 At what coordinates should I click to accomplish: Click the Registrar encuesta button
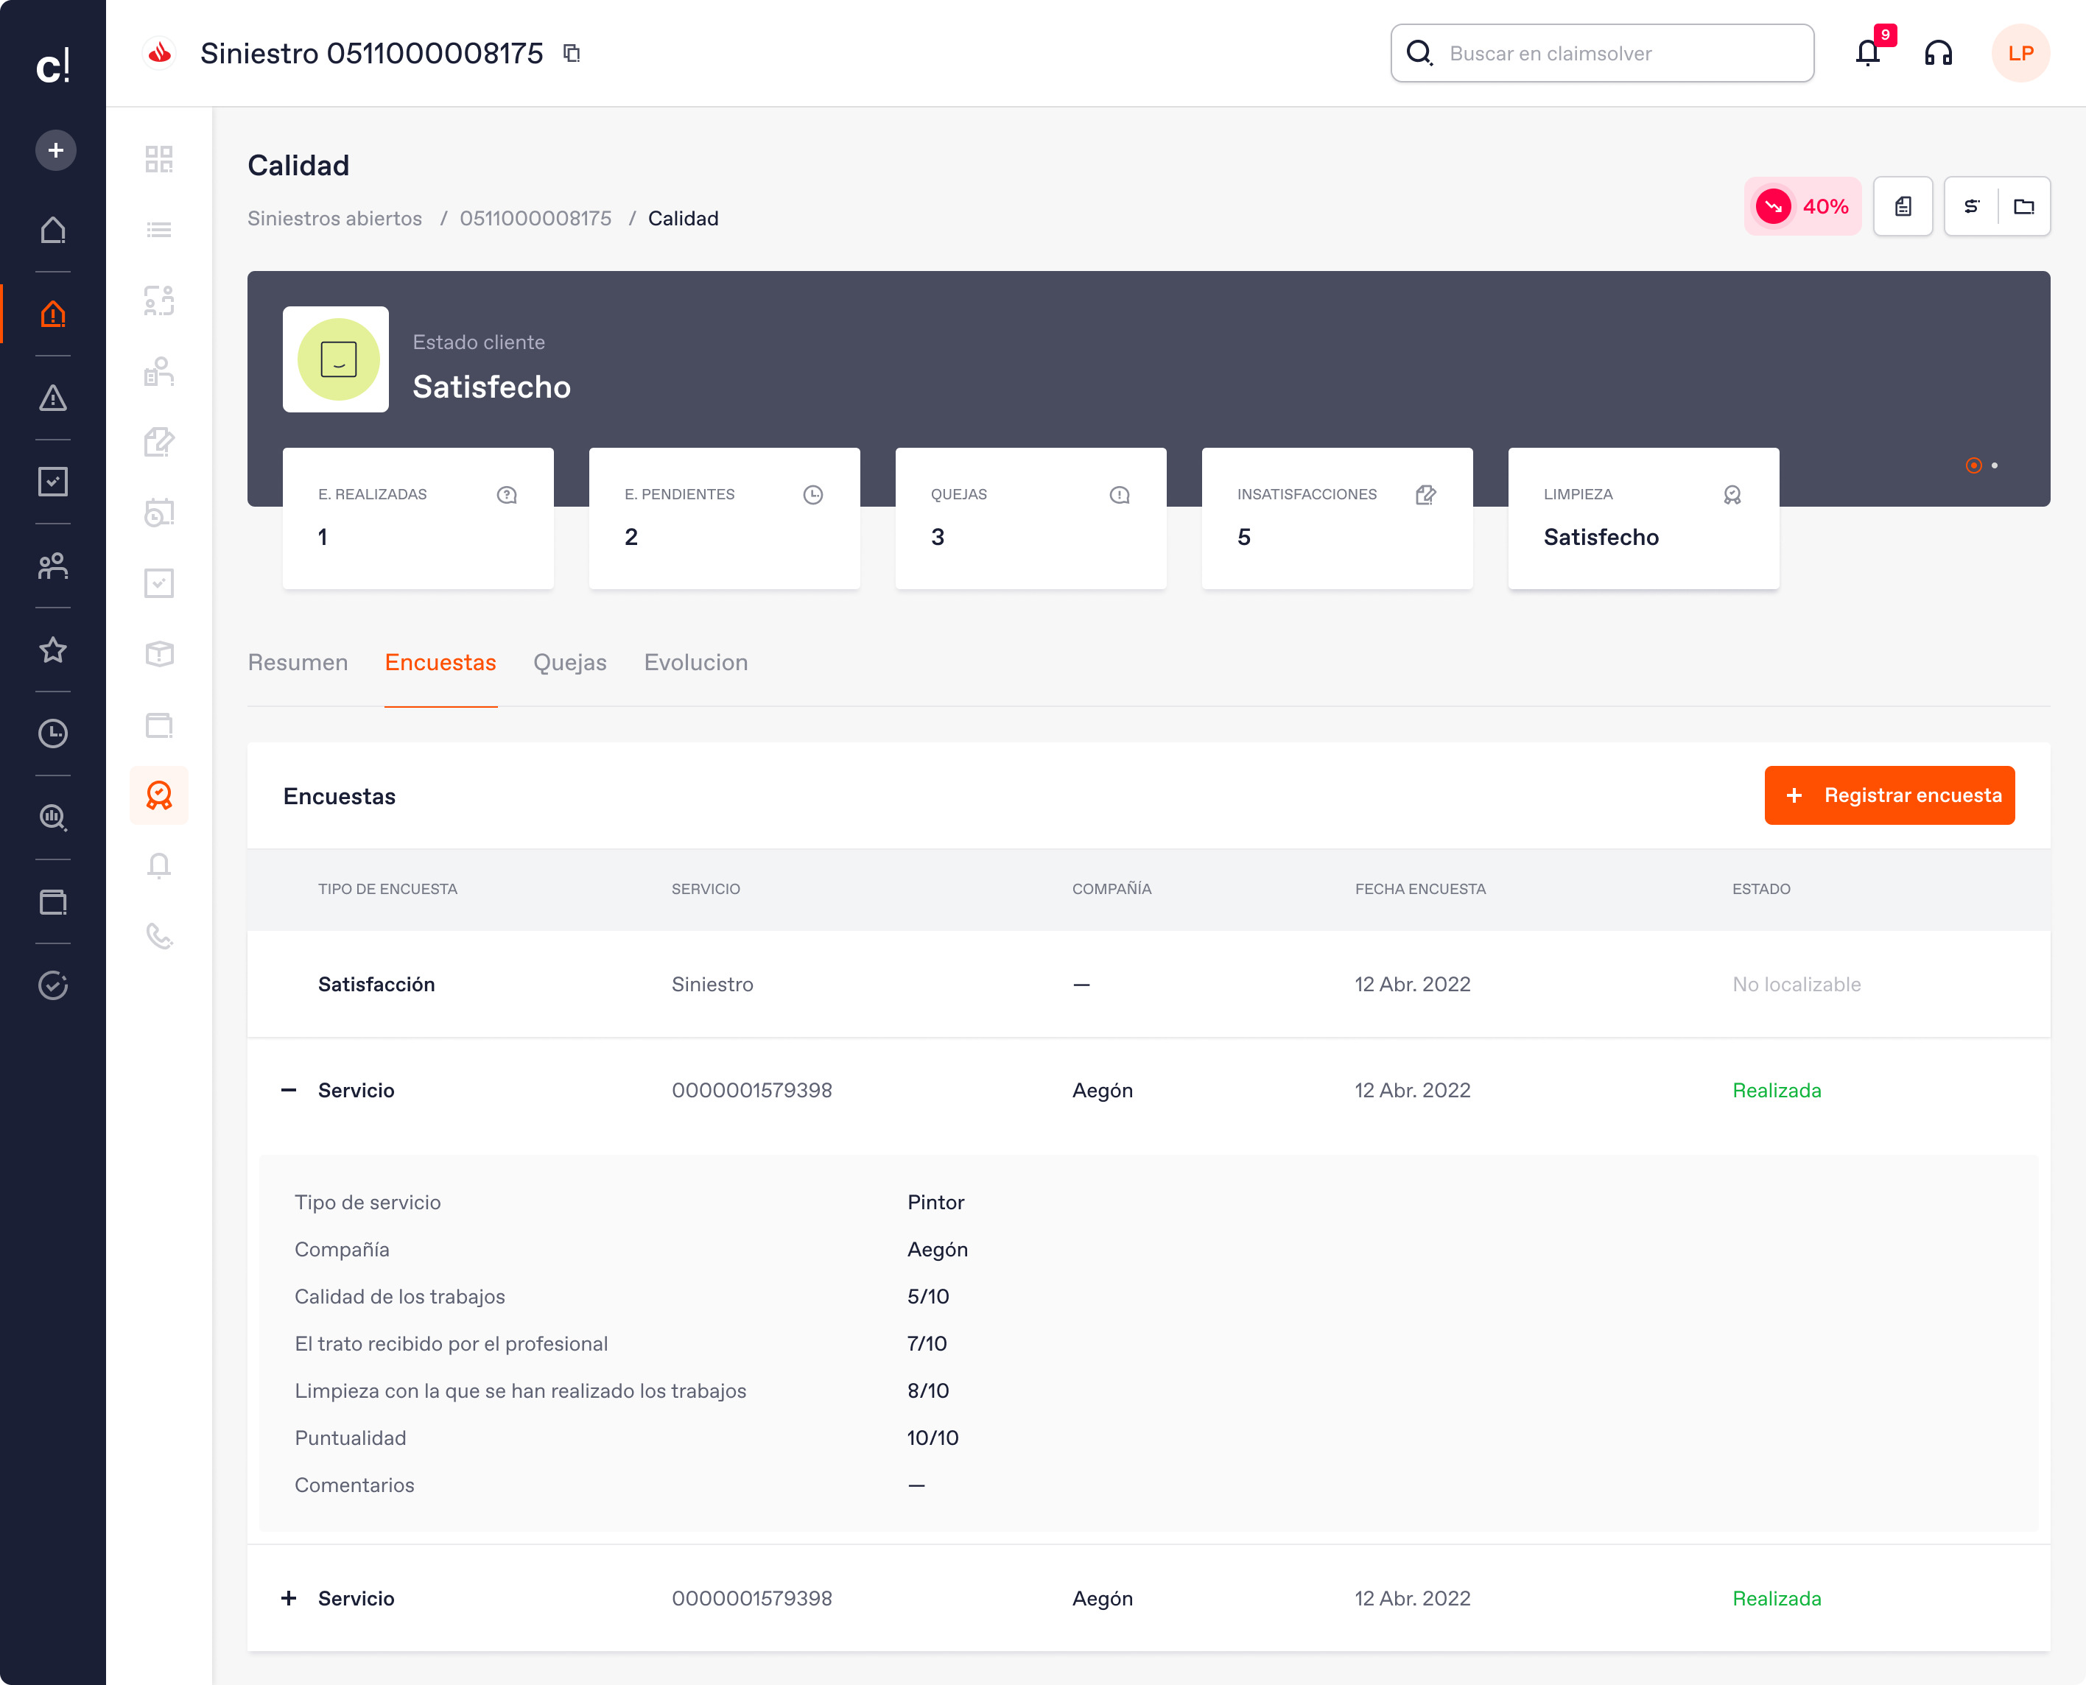1889,795
